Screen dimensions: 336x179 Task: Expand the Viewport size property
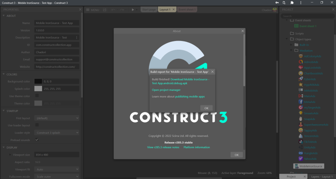click(10, 154)
